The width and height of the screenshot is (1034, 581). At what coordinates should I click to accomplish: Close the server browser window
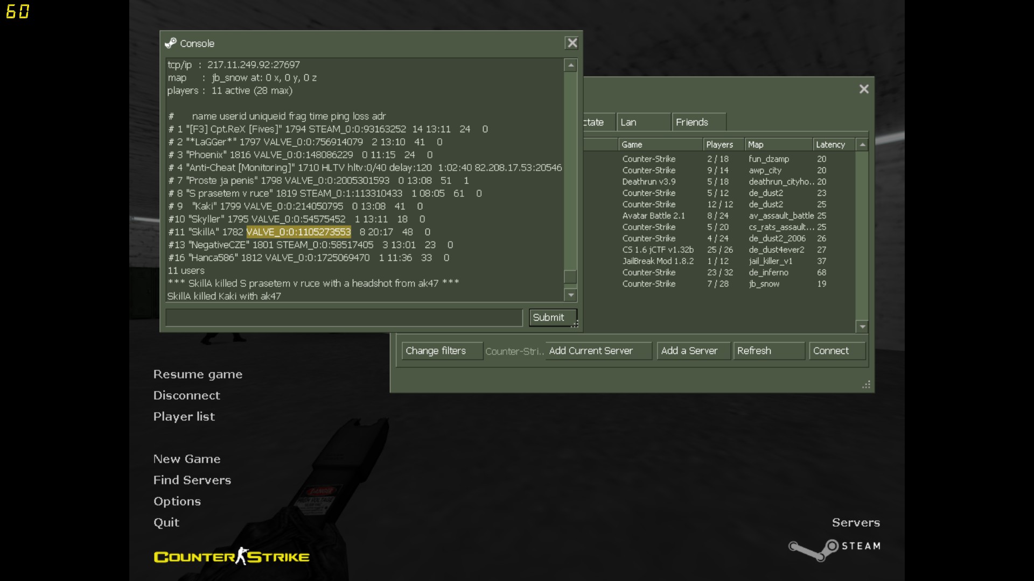pos(864,89)
